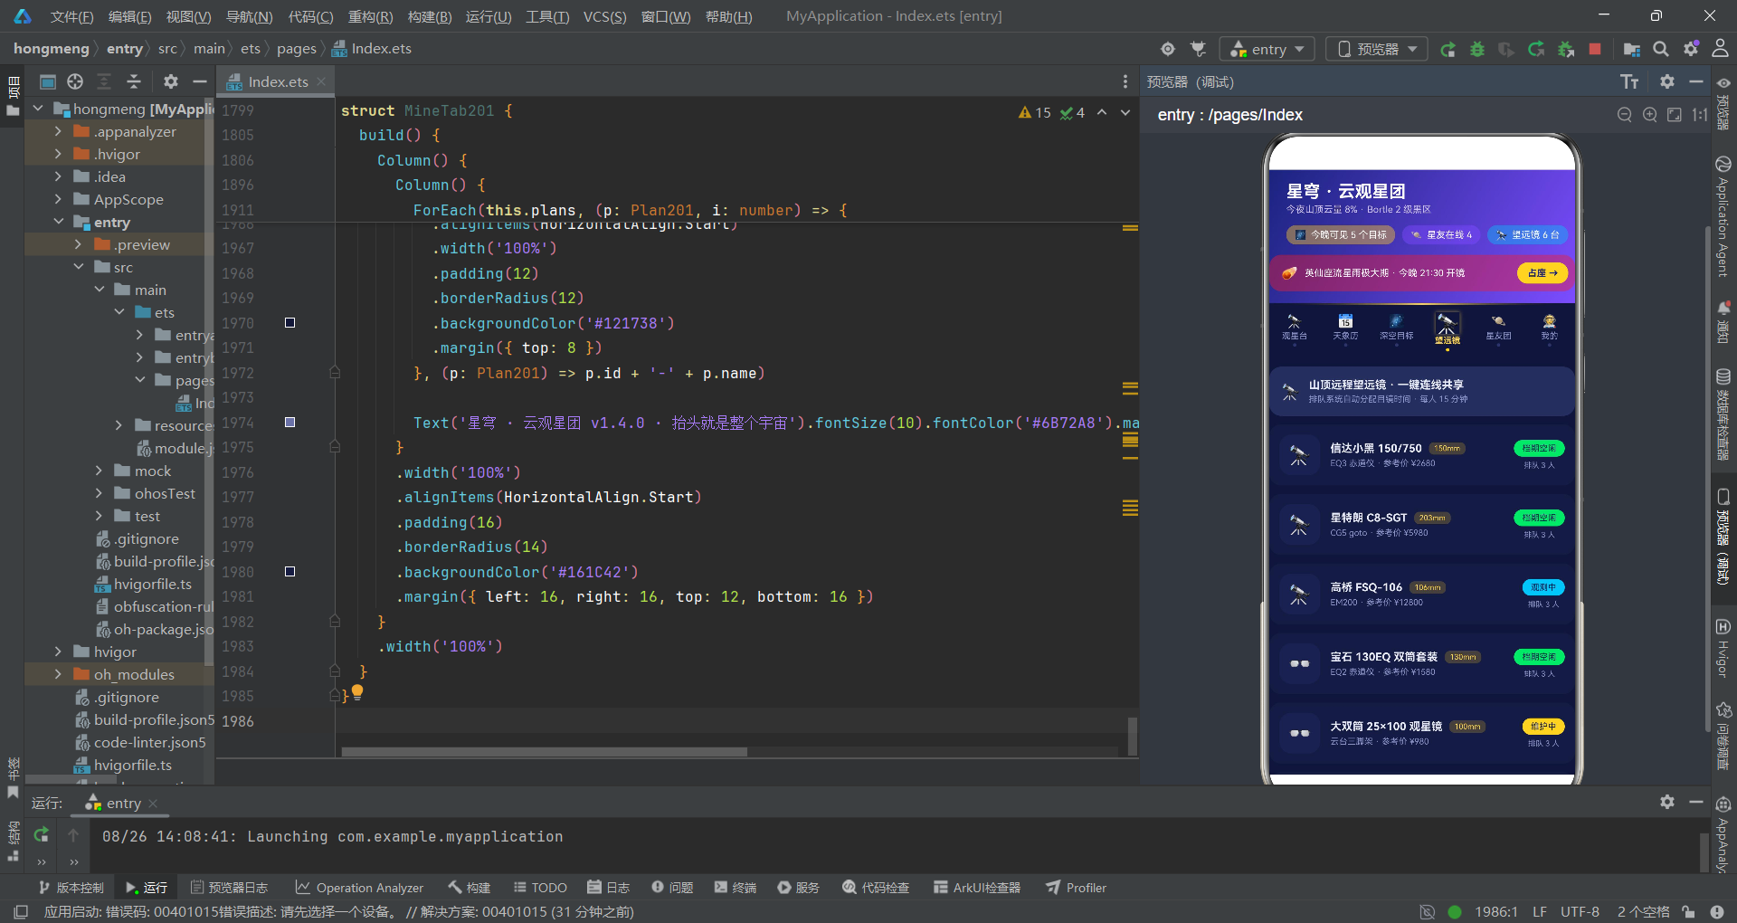Expand the mock folder
Viewport: 1737px width, 923px height.
(99, 471)
